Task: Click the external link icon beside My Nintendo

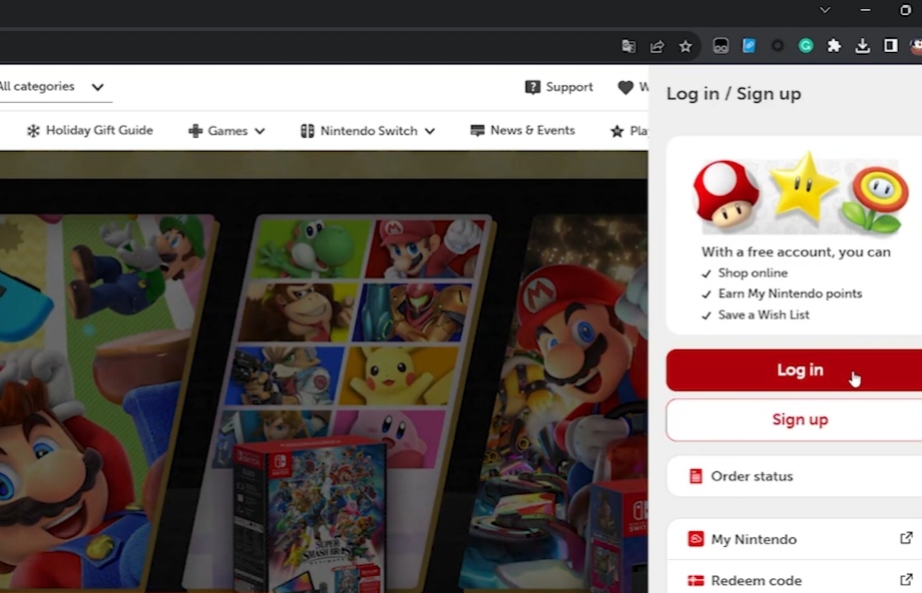Action: [906, 538]
